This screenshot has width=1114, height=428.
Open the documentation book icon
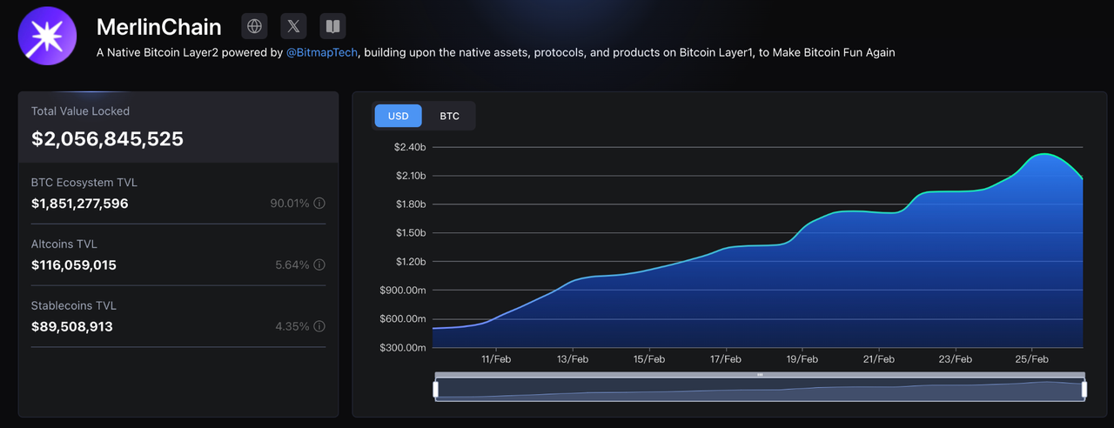(x=332, y=26)
